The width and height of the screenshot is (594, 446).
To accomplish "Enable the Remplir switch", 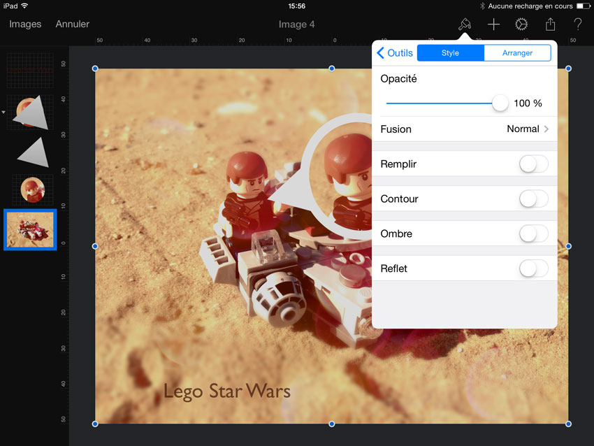I will pos(533,164).
